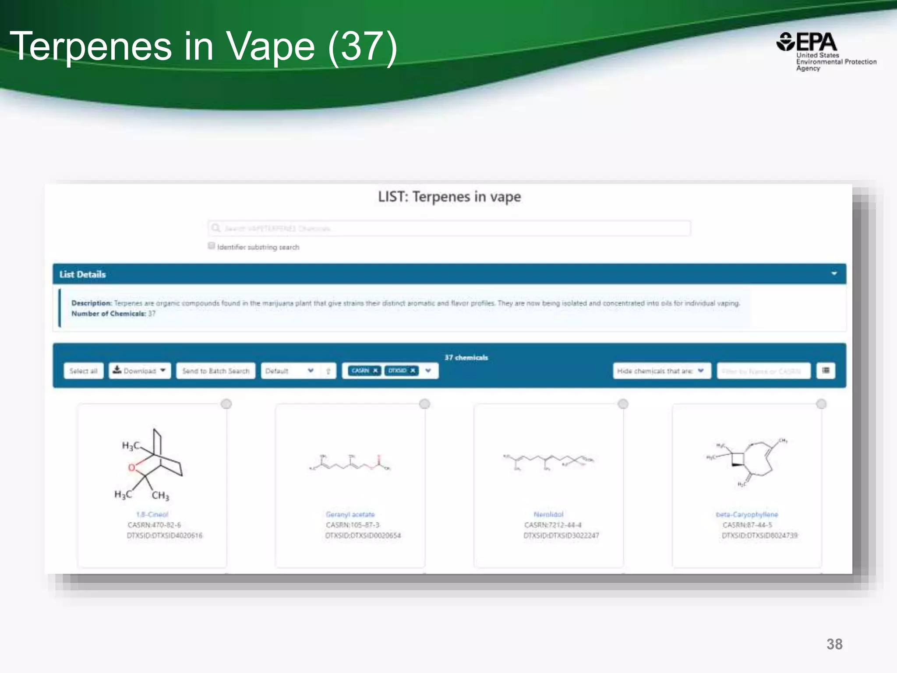Screen dimensions: 897x673
Task: Click DTXSID:DTXSID4020616 text
Action: (165, 535)
